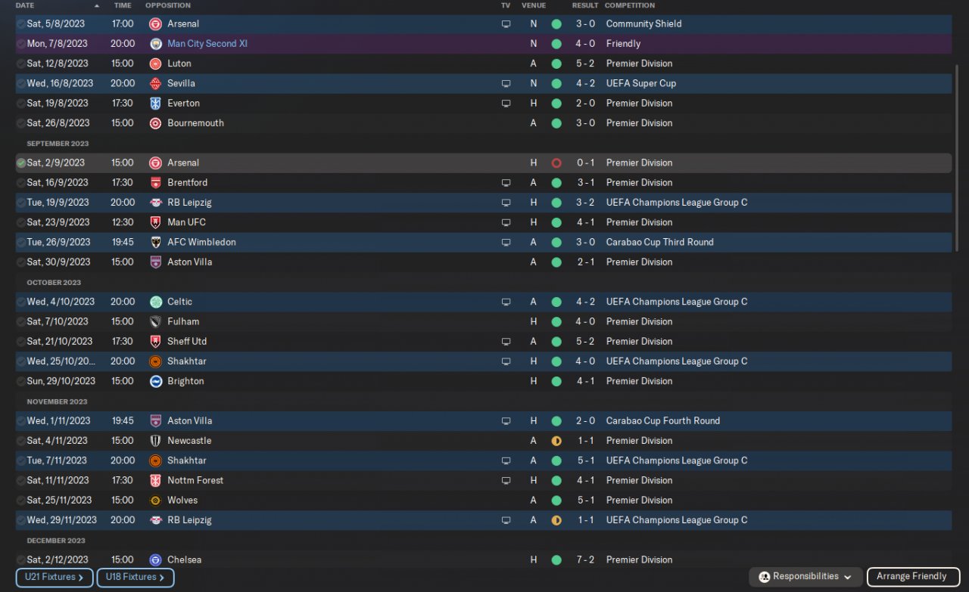
Task: Click the Chelsea club badge icon
Action: pos(156,560)
